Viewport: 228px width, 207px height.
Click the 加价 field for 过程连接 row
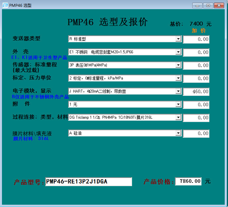coord(196,118)
